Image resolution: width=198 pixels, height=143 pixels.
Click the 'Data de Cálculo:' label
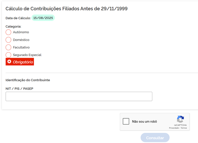(x=18, y=18)
